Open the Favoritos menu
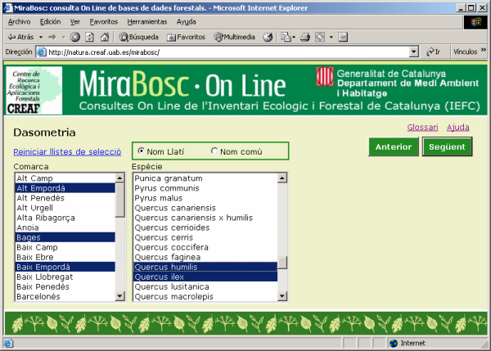491x351 pixels. [x=104, y=22]
